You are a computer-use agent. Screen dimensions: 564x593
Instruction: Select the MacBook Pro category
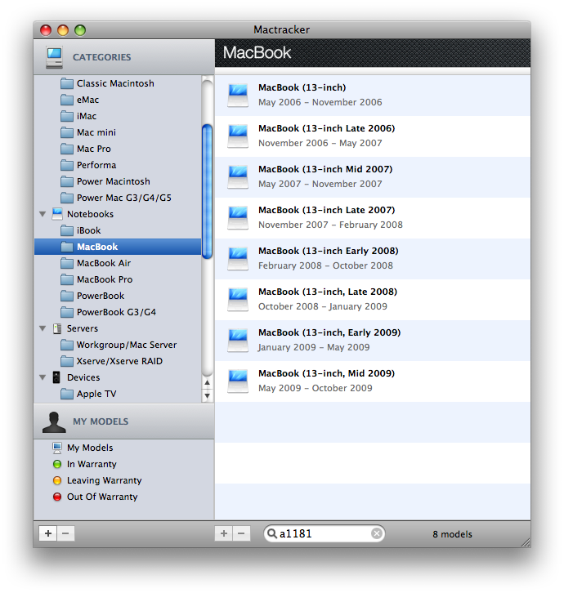tap(118, 279)
